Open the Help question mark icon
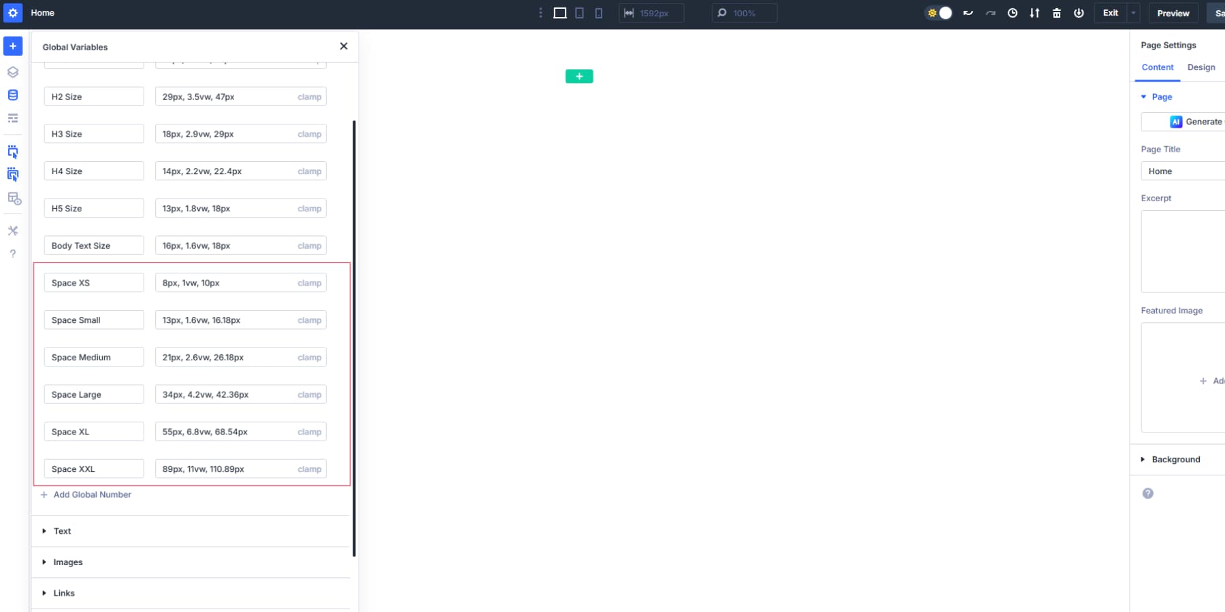Viewport: 1225px width, 612px height. tap(12, 253)
